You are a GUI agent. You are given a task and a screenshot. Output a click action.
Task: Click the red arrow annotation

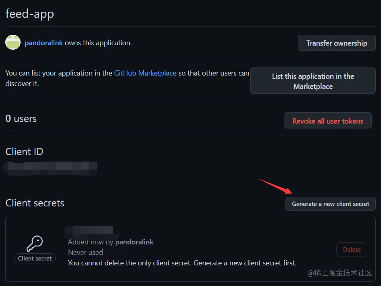point(276,187)
